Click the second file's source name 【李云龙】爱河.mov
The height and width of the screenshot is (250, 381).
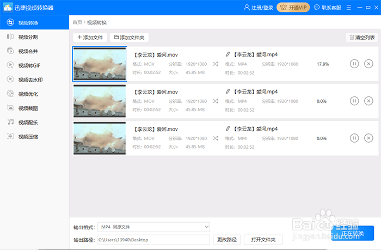156,92
